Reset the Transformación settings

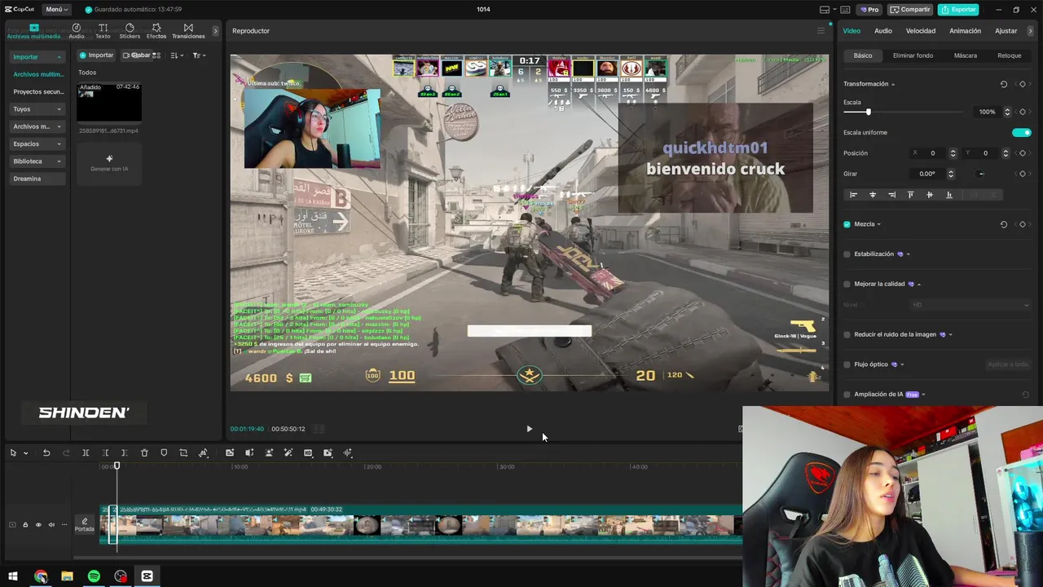point(1003,84)
